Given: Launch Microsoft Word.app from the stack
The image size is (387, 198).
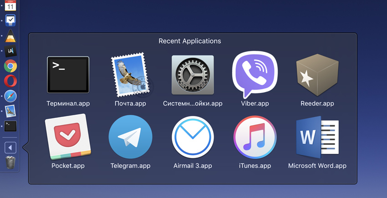Looking at the screenshot, I should coord(317,137).
